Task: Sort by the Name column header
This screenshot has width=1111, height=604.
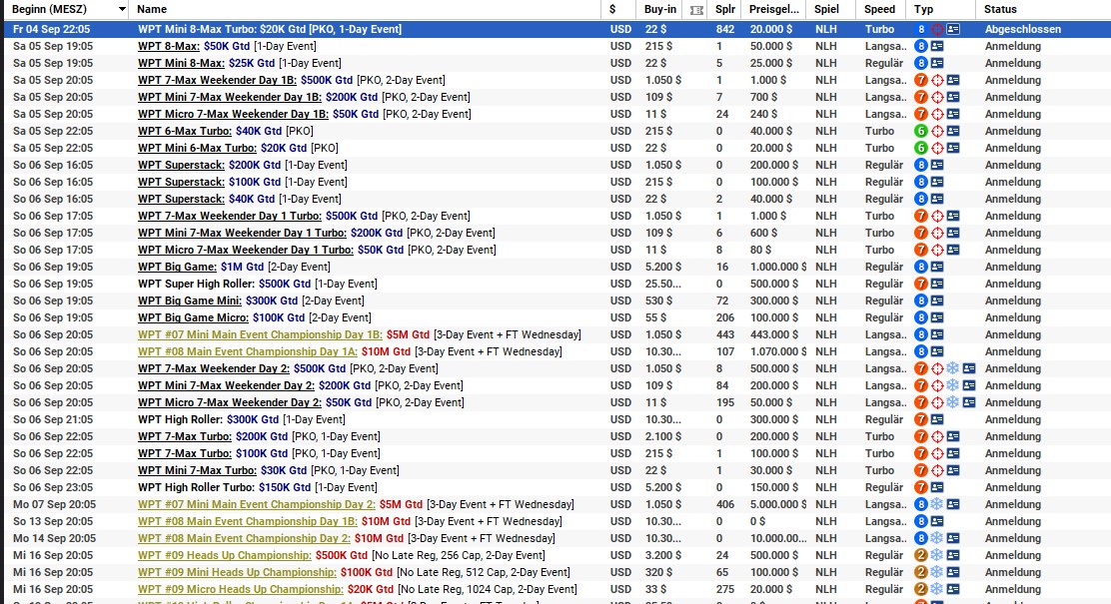Action: [x=152, y=9]
